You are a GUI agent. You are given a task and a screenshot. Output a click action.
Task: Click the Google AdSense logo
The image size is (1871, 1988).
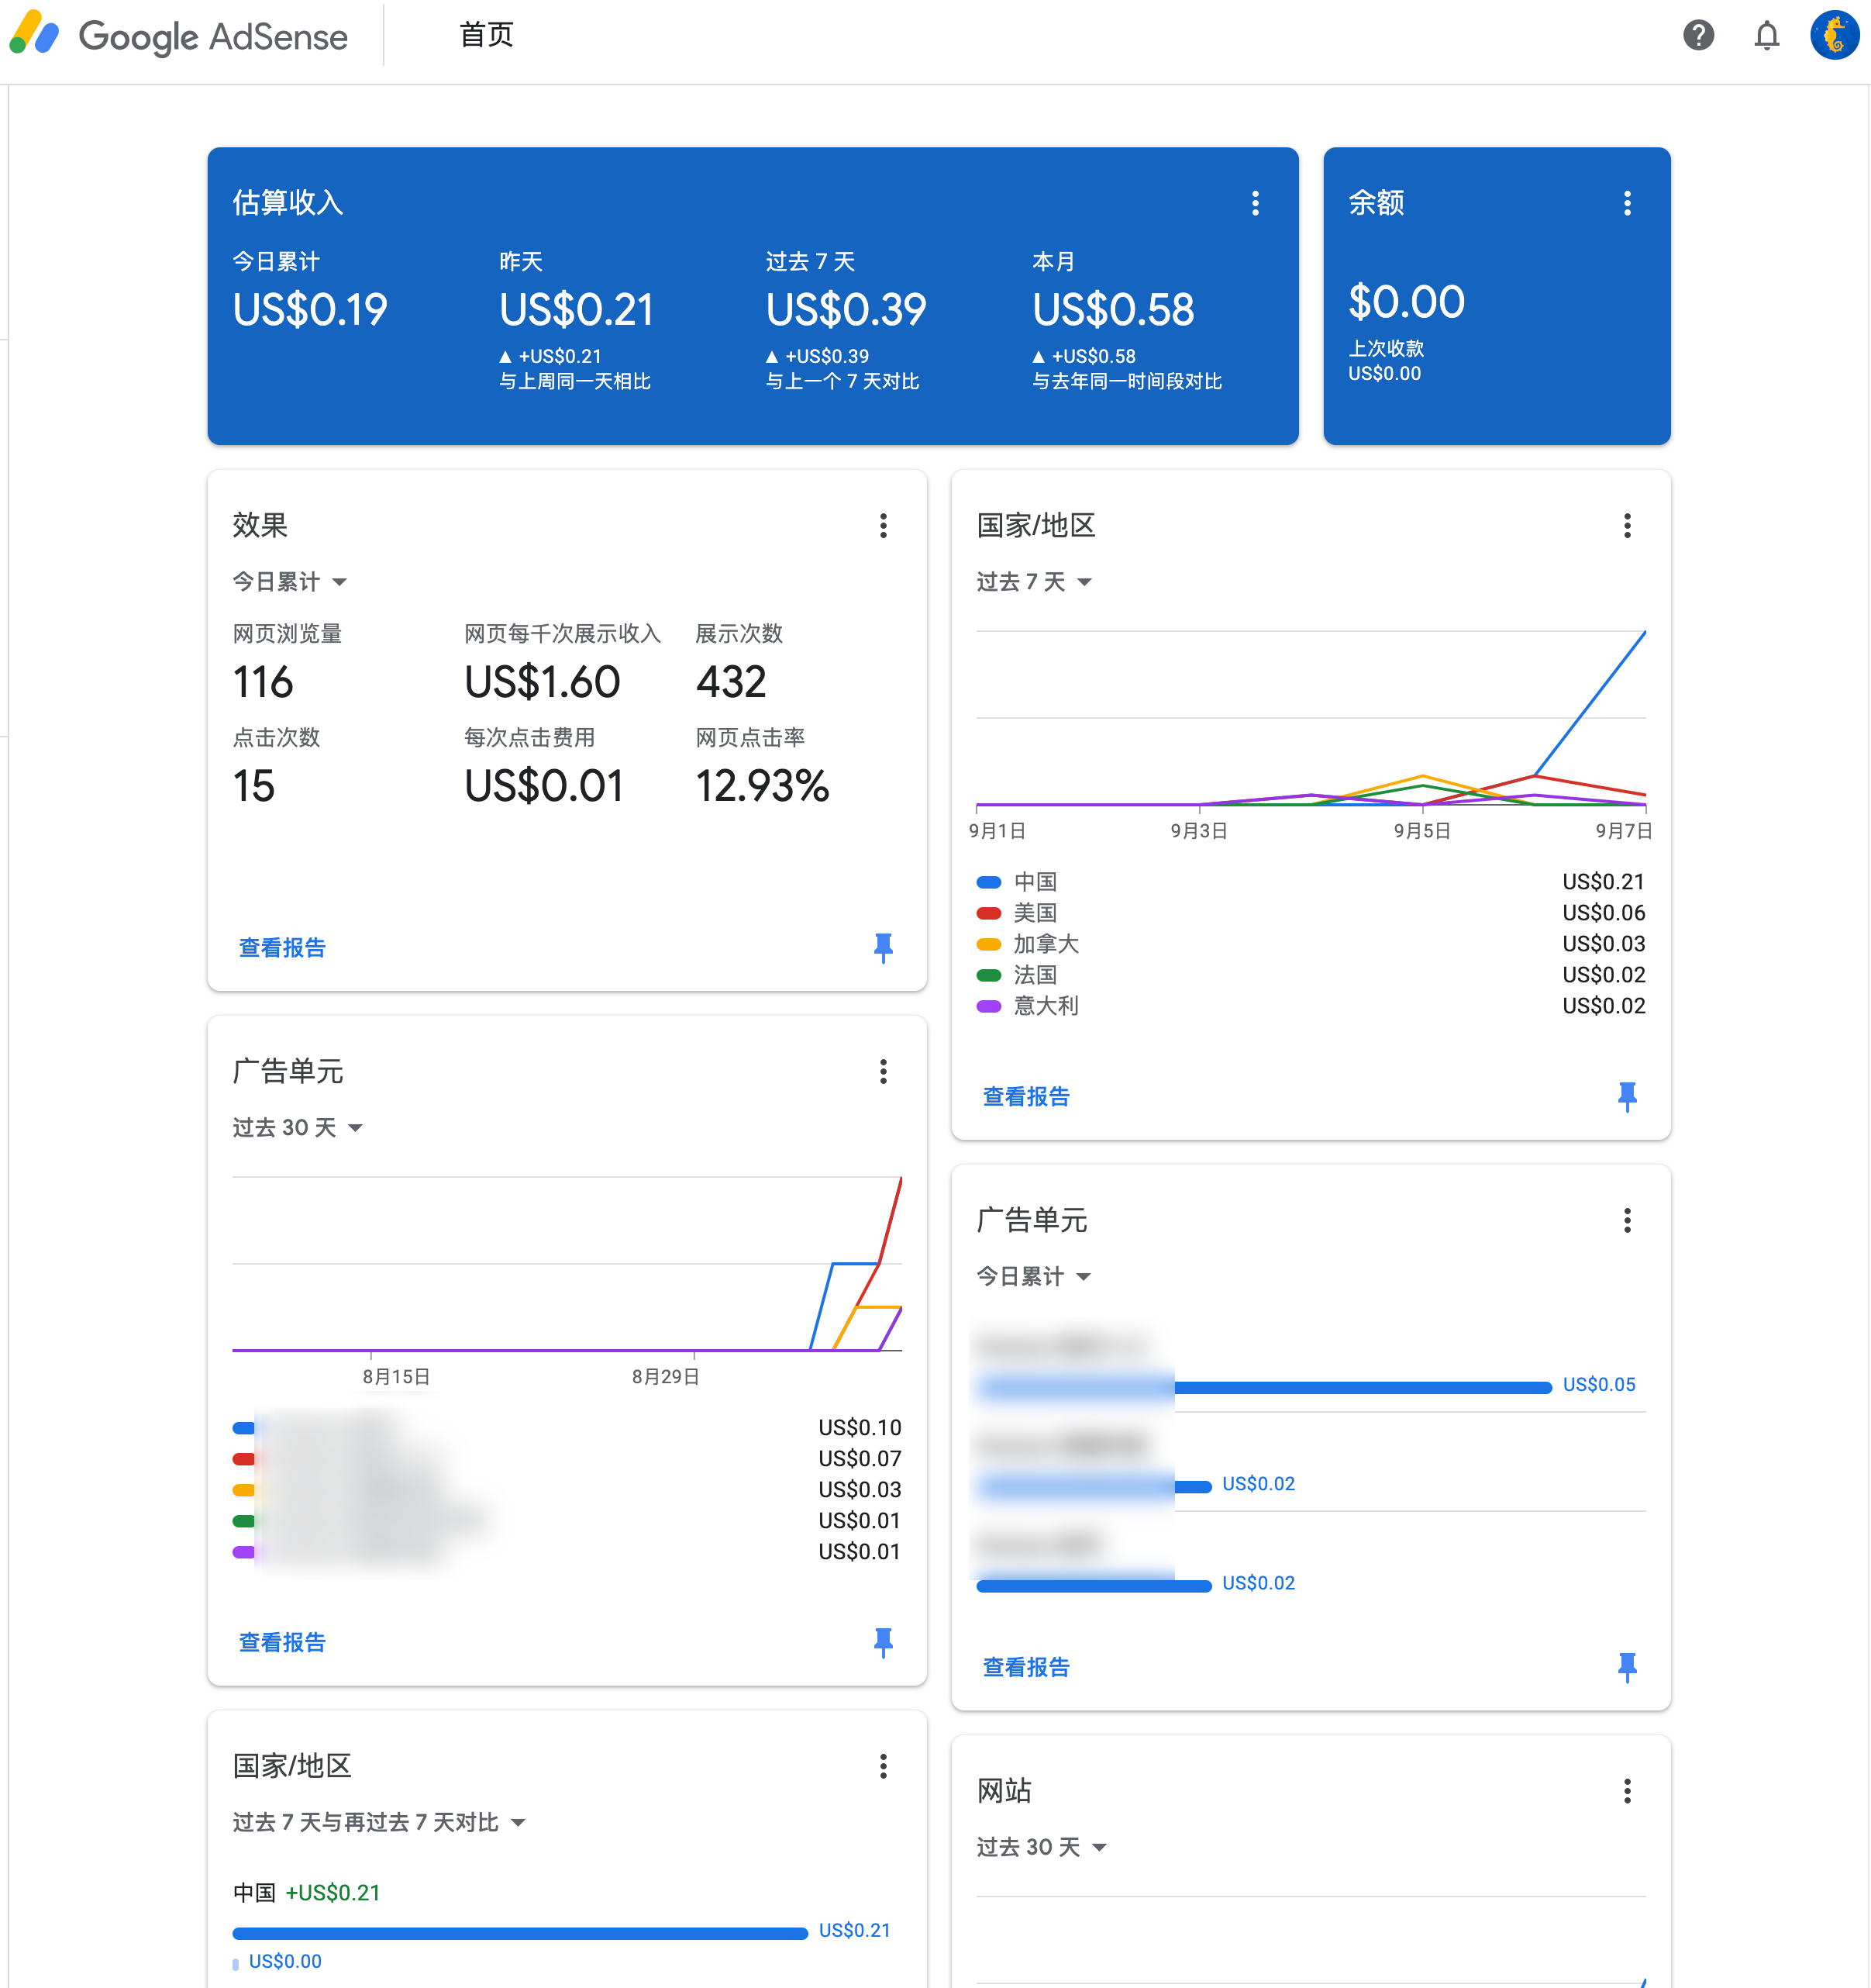tap(179, 36)
